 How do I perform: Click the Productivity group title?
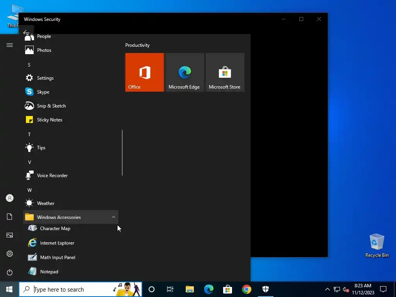pos(137,45)
